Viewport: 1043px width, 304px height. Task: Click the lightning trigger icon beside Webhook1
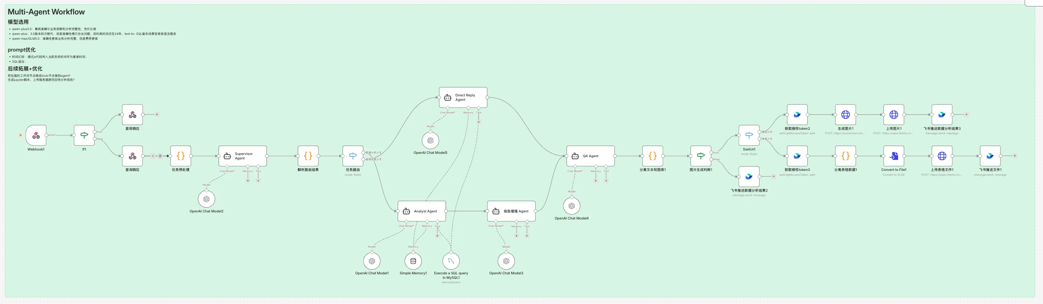coord(20,135)
